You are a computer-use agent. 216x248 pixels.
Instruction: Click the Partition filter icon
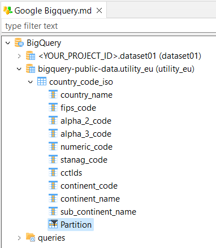53,224
